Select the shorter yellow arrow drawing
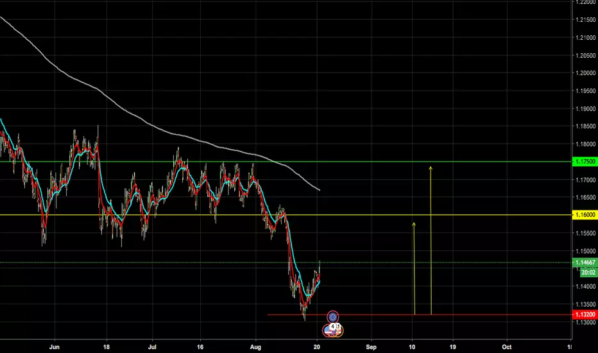 [x=414, y=269]
